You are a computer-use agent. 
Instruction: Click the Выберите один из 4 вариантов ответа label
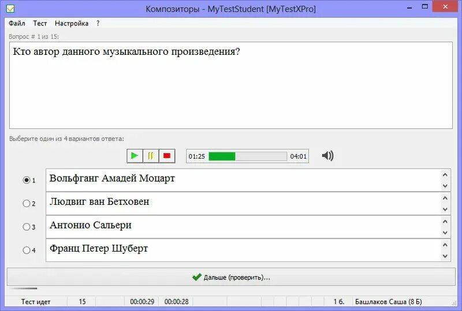66,138
